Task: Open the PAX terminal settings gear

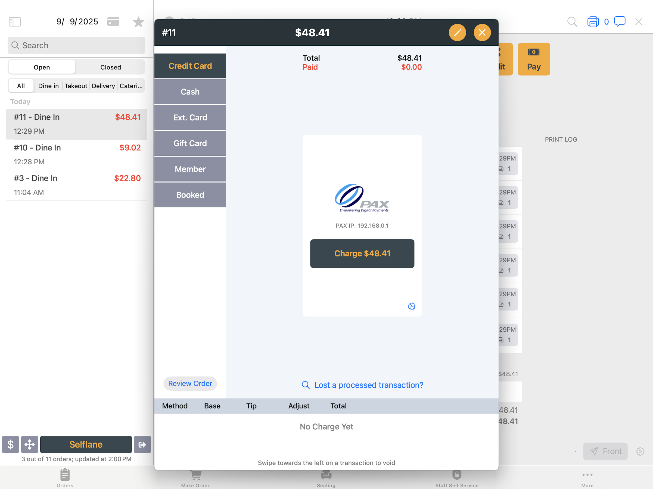Action: [x=411, y=306]
